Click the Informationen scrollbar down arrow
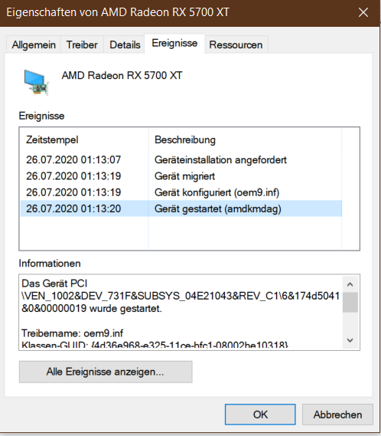381x436 pixels. (x=350, y=340)
